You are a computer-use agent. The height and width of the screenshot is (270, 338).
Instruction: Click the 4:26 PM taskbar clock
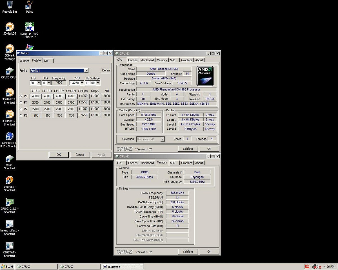pyautogui.click(x=329, y=267)
